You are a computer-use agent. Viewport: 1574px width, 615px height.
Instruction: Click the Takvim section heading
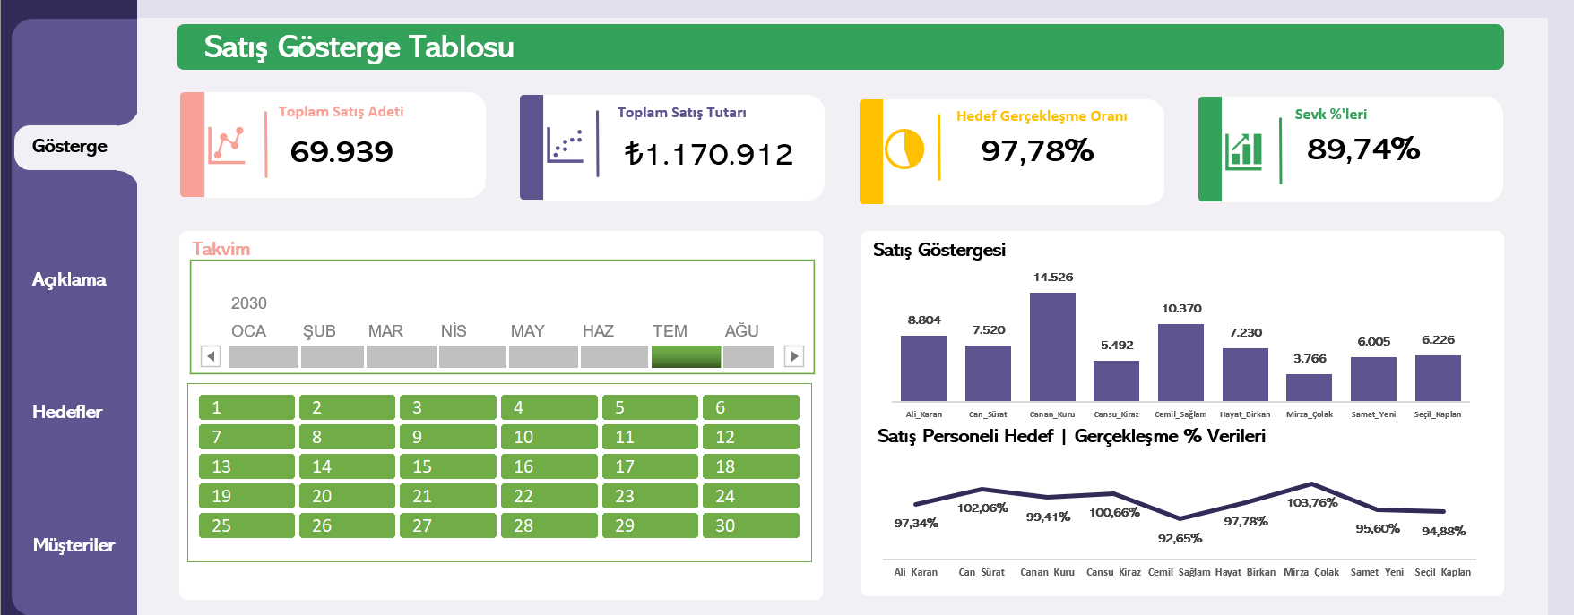(x=221, y=249)
